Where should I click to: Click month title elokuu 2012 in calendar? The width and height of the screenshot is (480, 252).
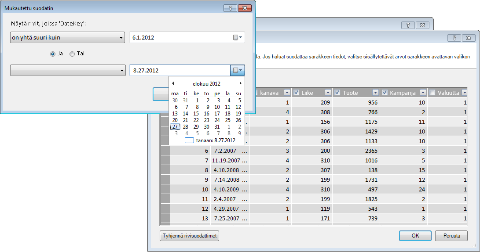(x=206, y=84)
